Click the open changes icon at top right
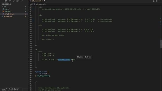The image size is (162, 91). click(154, 1)
